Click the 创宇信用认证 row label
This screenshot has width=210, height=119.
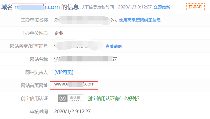coord(34,99)
